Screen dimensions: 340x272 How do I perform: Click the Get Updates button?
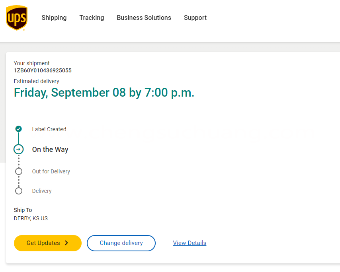click(x=48, y=243)
